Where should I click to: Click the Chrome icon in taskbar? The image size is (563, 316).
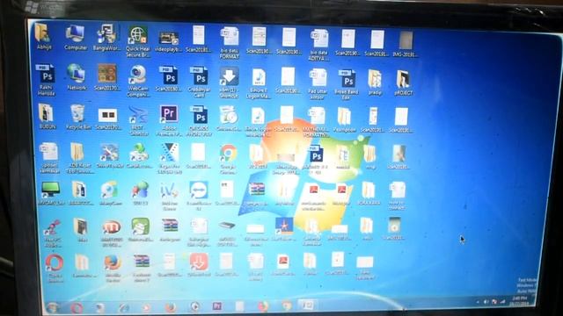click(287, 305)
